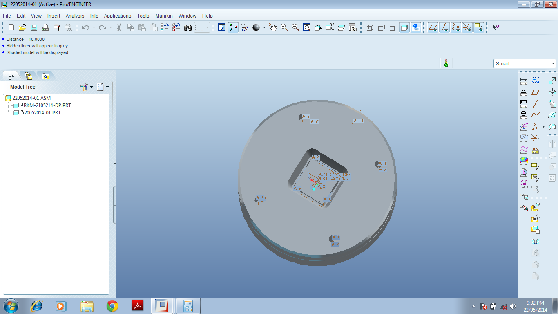The width and height of the screenshot is (558, 314).
Task: Open the Orient mode hand icon
Action: pyautogui.click(x=273, y=27)
